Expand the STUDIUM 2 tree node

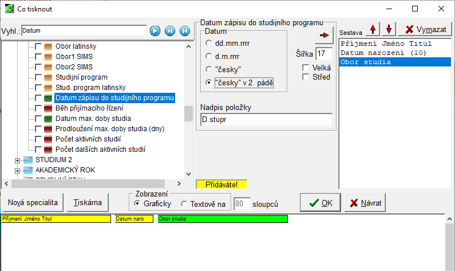(18, 160)
